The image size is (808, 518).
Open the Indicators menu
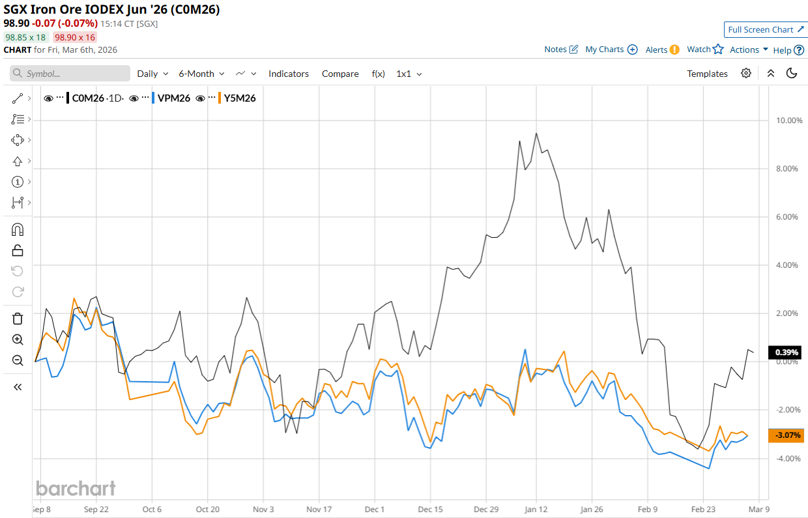pyautogui.click(x=289, y=74)
